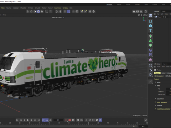Click the FPS value field

coord(169,89)
